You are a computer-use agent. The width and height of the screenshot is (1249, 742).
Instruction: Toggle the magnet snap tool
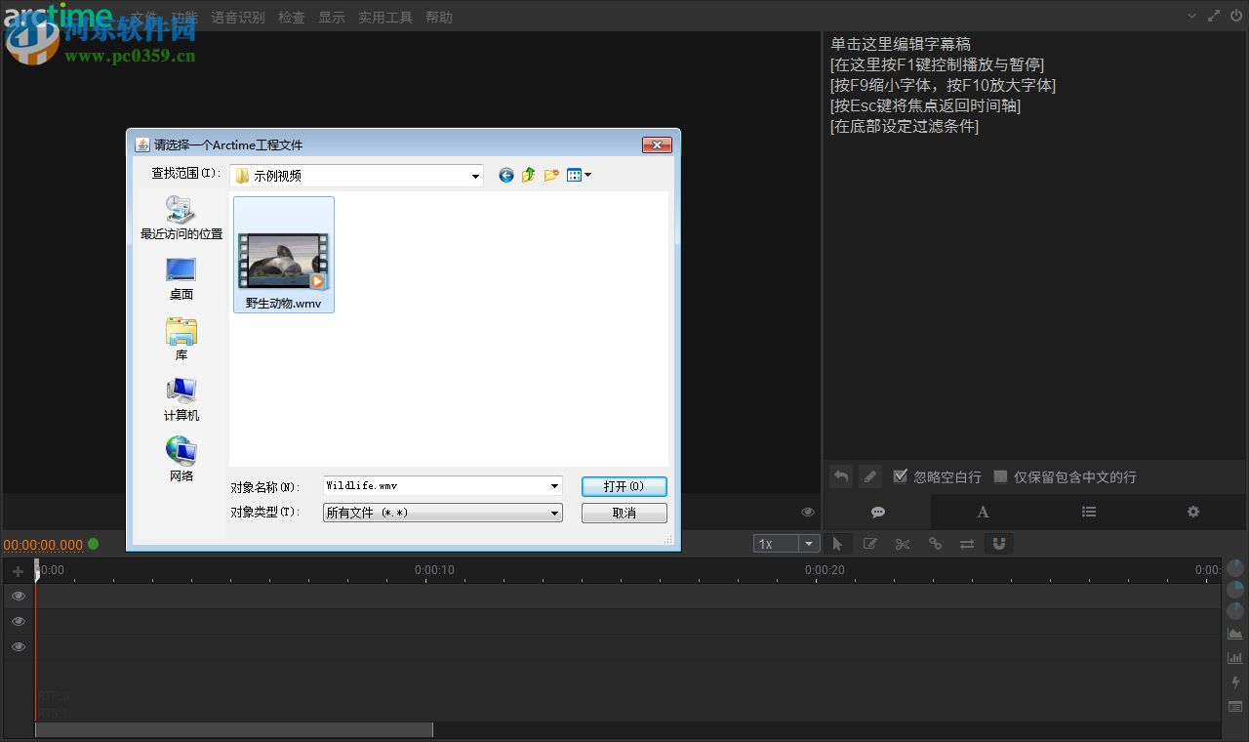coord(998,544)
